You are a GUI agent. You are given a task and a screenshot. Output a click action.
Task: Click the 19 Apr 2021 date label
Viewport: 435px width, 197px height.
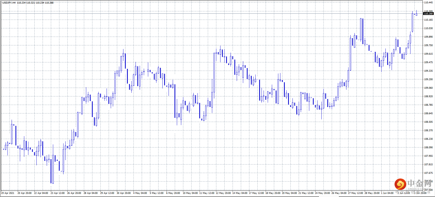[x=8, y=193]
